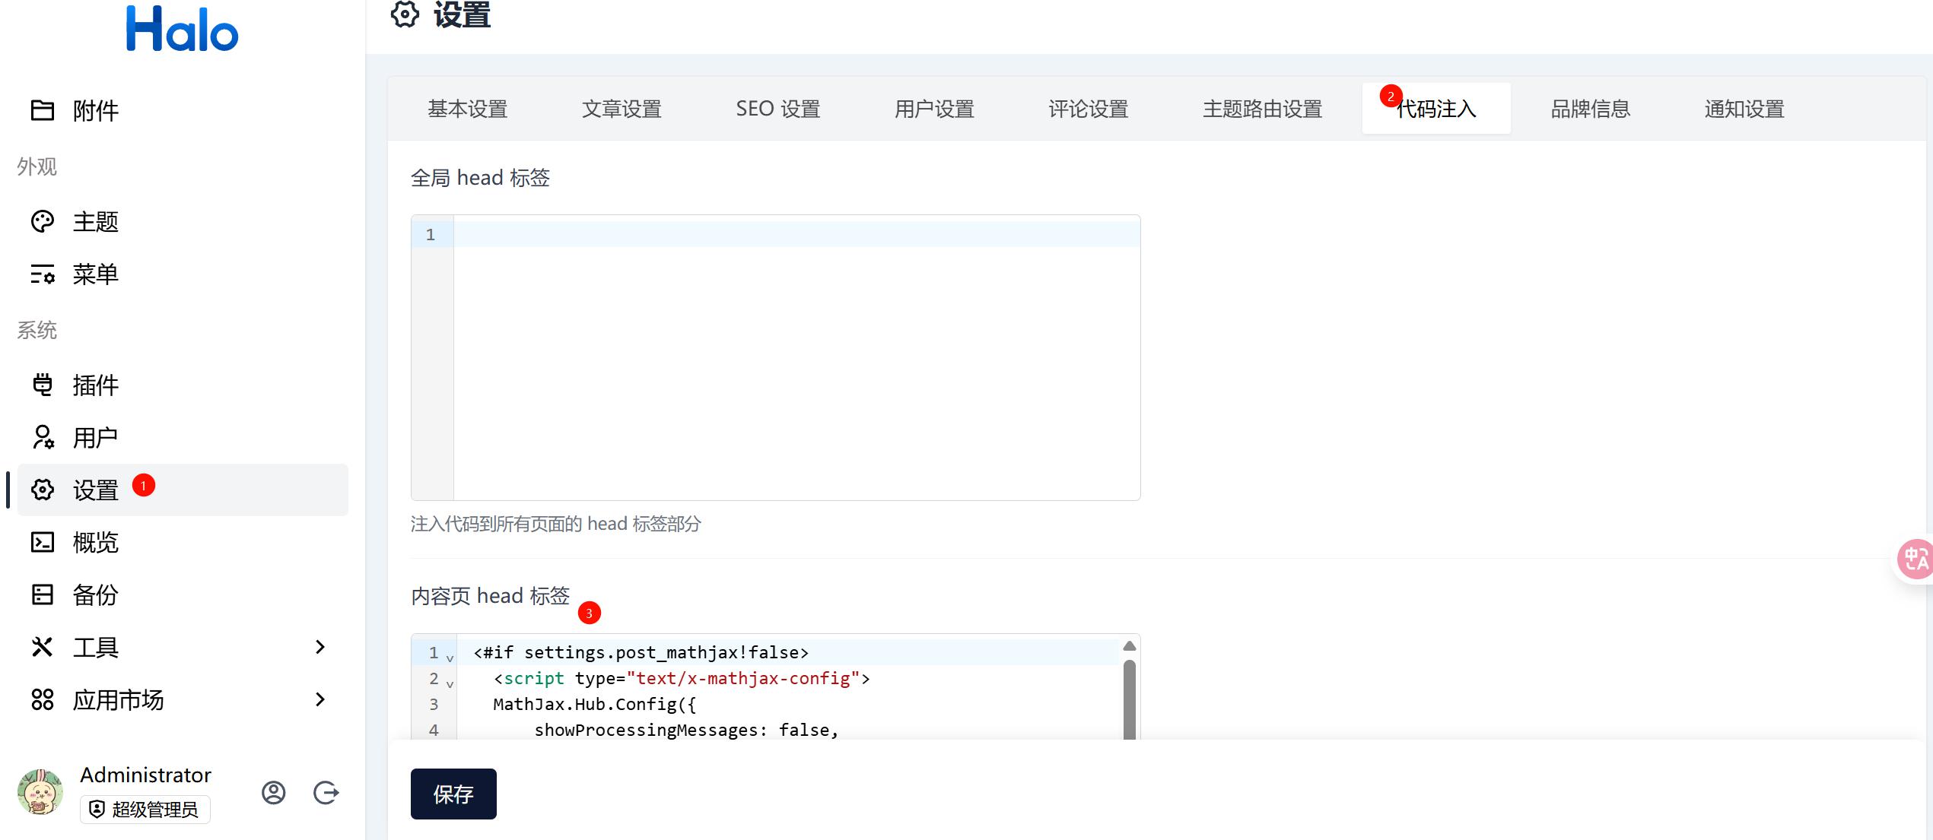This screenshot has width=1933, height=840.
Task: Click the account profile icon near Administrator
Action: point(273,792)
